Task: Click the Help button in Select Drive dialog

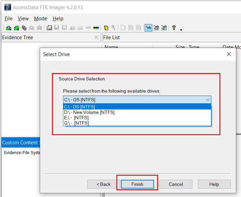Action: tap(214, 184)
